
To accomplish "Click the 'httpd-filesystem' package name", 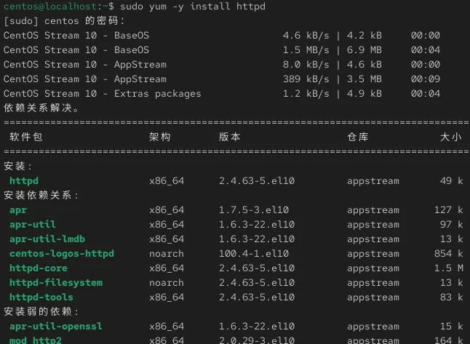I will click(x=56, y=283).
